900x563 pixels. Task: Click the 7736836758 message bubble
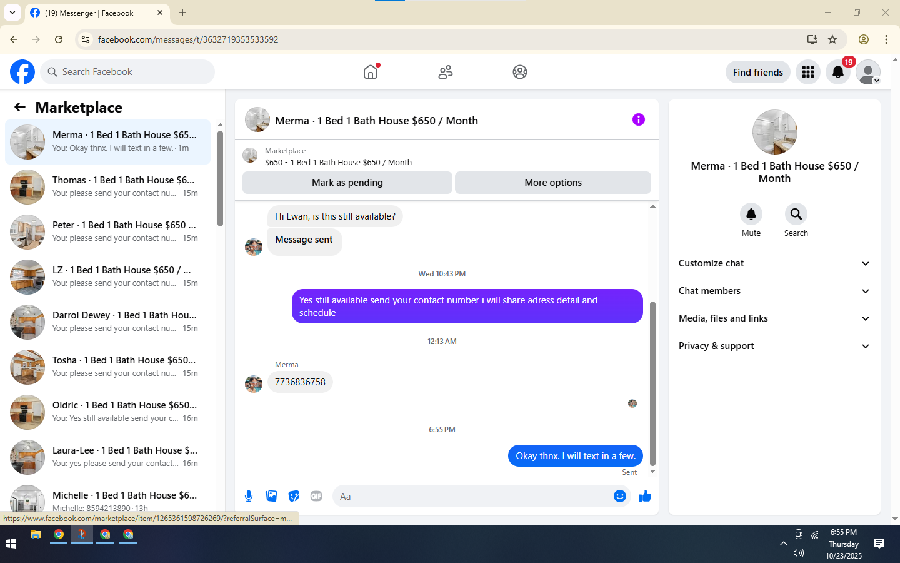300,382
